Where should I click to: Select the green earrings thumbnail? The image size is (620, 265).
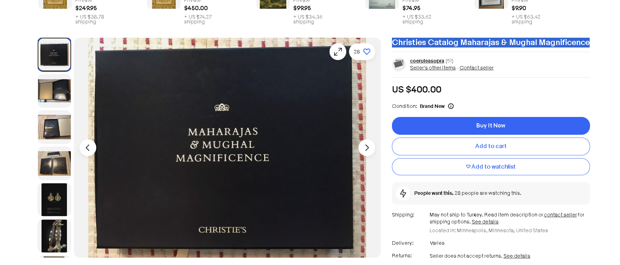point(54,200)
